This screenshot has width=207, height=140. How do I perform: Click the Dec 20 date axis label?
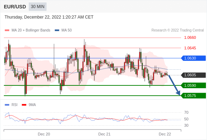click(44, 134)
